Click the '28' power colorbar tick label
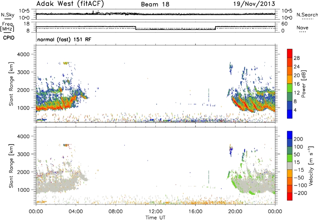 [297, 58]
